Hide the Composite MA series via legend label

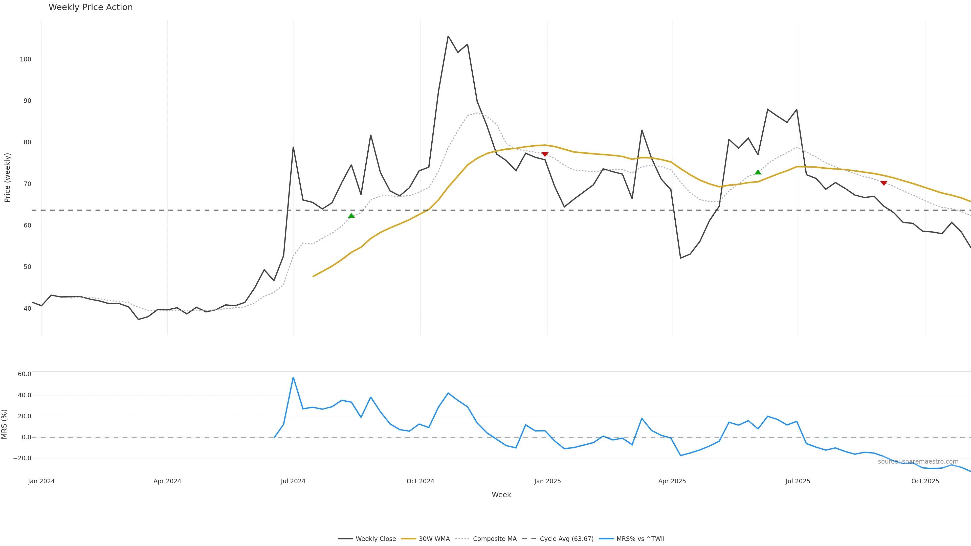(495, 539)
